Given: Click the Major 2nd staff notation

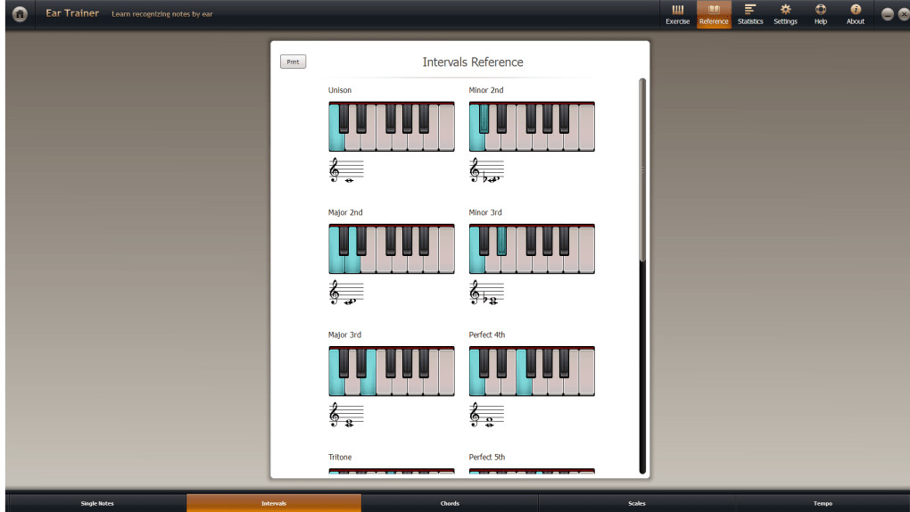Looking at the screenshot, I should pyautogui.click(x=346, y=293).
